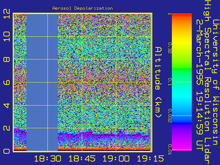Click the altitude axis label '6'

coord(7,82)
